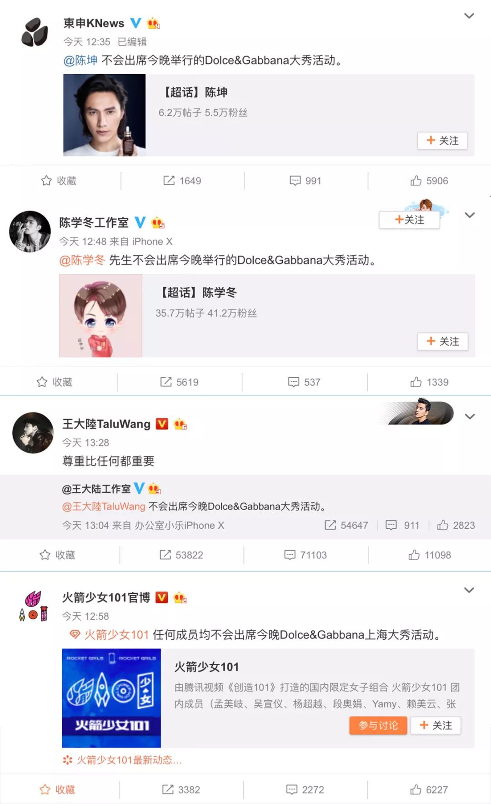
Task: Like the 王大陆TaluWang post (11098)
Action: click(x=430, y=555)
